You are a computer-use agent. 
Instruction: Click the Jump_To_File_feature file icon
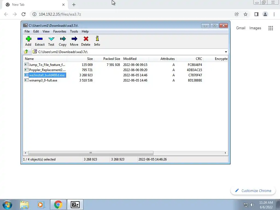coord(27,65)
